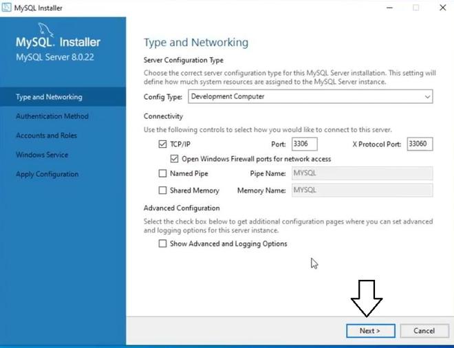Click the 'Server Configuration Type' label
Viewport: 454px width, 348px height.
[184, 61]
